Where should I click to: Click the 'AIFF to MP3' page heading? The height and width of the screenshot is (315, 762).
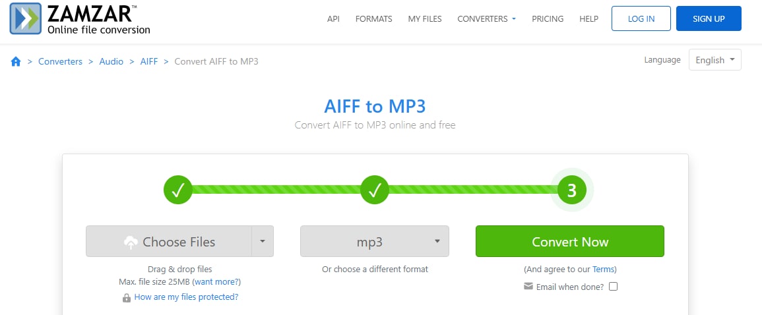point(375,106)
